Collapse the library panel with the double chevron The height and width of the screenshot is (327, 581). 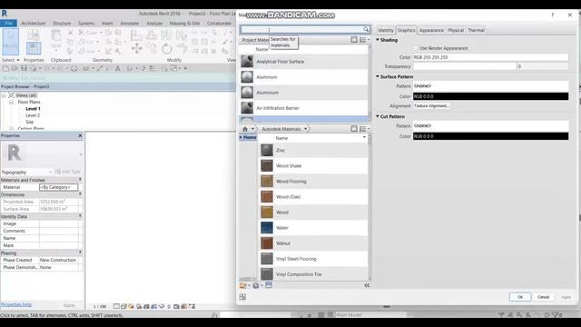point(367,285)
